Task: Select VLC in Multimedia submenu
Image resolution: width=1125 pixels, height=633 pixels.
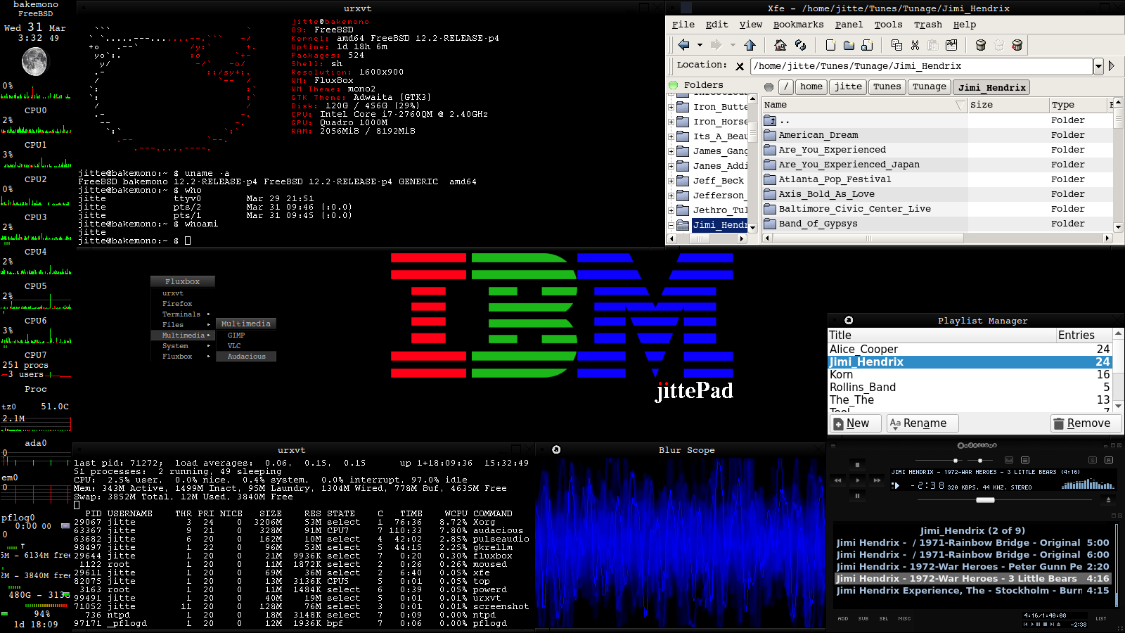Action: (x=245, y=346)
